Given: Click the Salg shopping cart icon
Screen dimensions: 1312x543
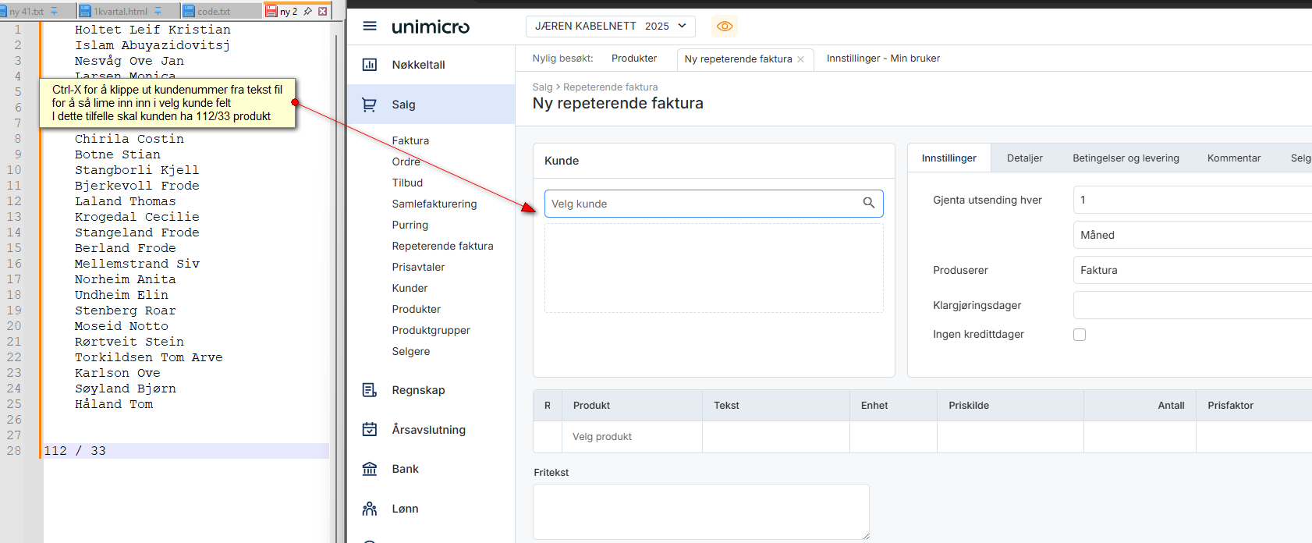Looking at the screenshot, I should point(370,105).
